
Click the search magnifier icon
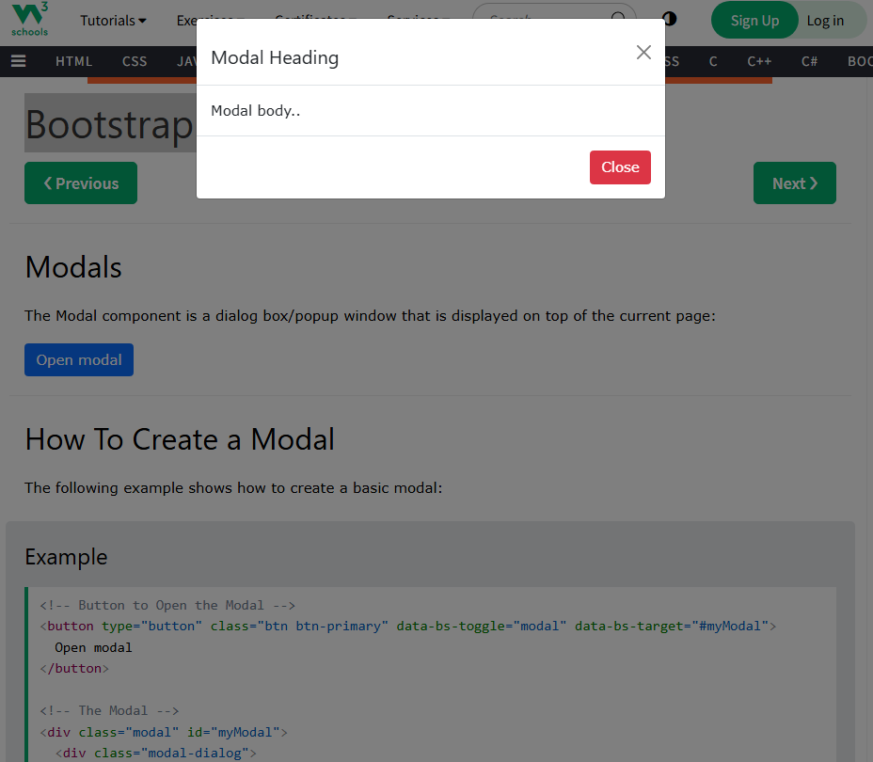pos(618,19)
